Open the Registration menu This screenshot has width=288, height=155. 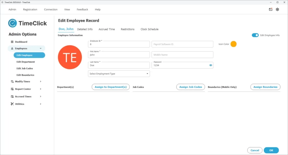[x=30, y=10]
